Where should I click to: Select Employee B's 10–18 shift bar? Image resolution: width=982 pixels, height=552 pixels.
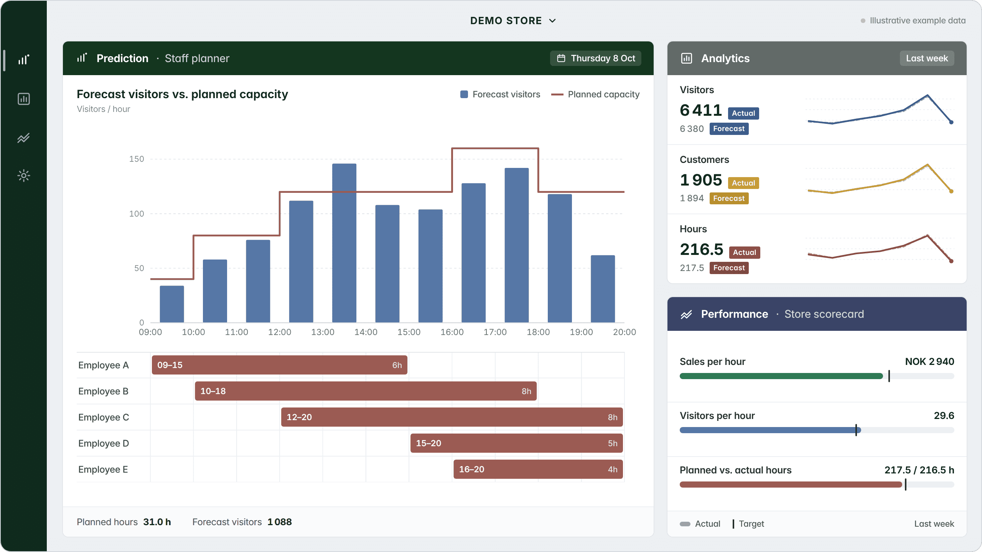[x=366, y=391]
